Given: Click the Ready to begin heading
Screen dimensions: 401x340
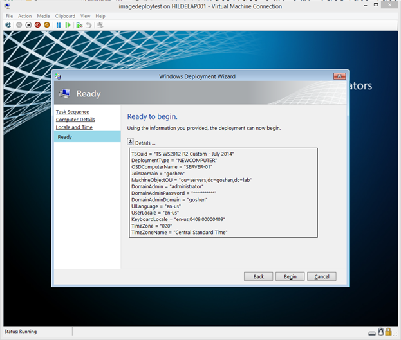Looking at the screenshot, I should [x=152, y=116].
